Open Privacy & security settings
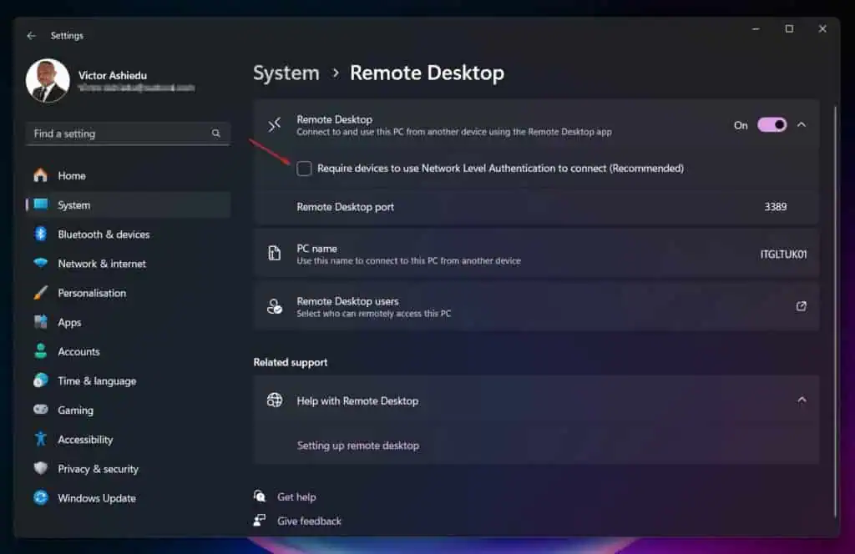This screenshot has height=554, width=855. click(x=128, y=469)
